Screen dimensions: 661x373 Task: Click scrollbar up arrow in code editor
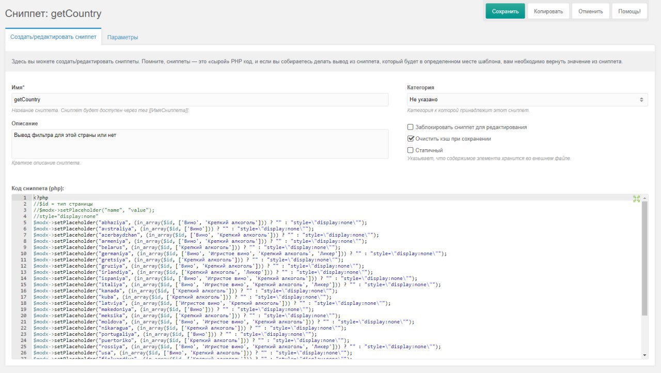(x=644, y=198)
